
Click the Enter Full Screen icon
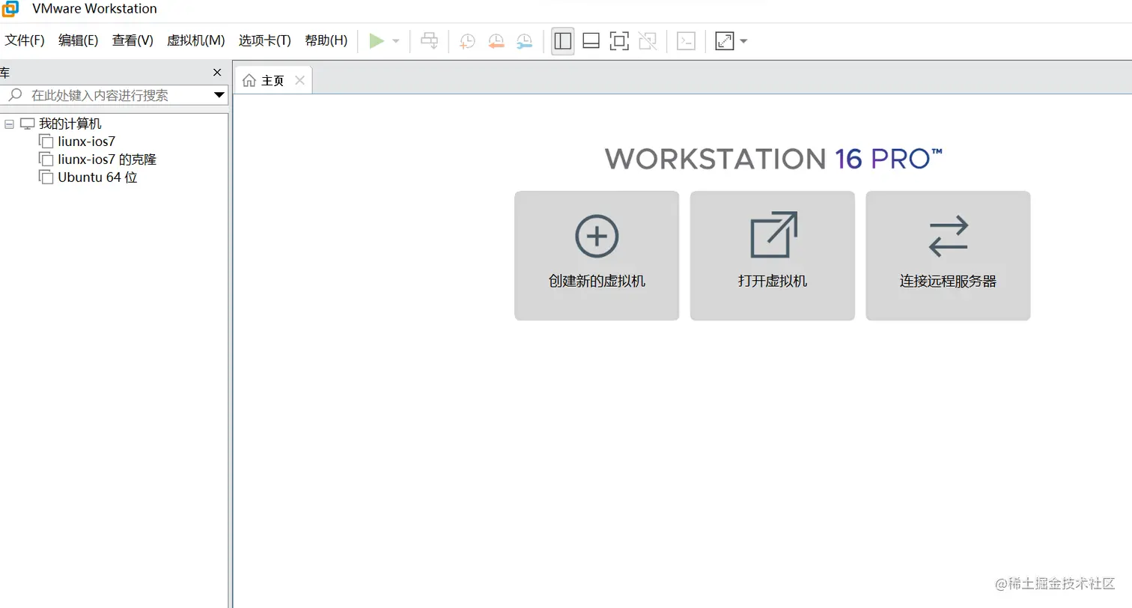(x=619, y=41)
